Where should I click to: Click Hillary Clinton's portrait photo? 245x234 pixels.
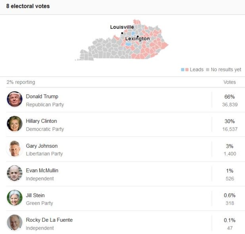click(15, 124)
